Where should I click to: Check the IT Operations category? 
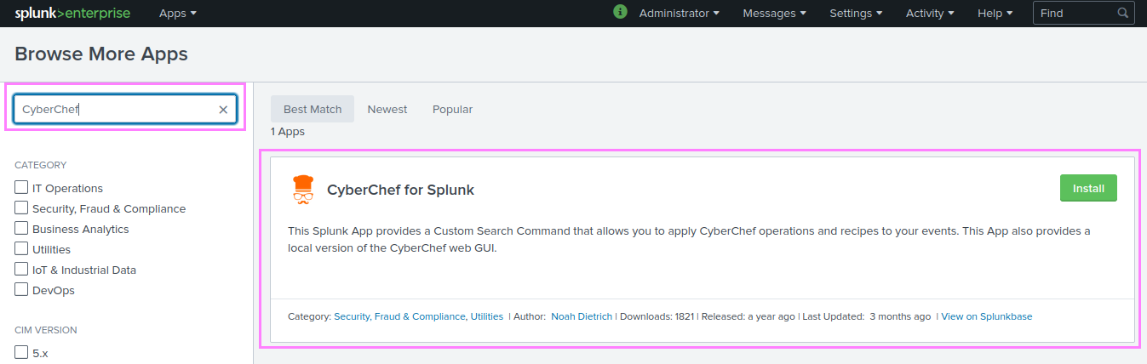[x=21, y=187]
